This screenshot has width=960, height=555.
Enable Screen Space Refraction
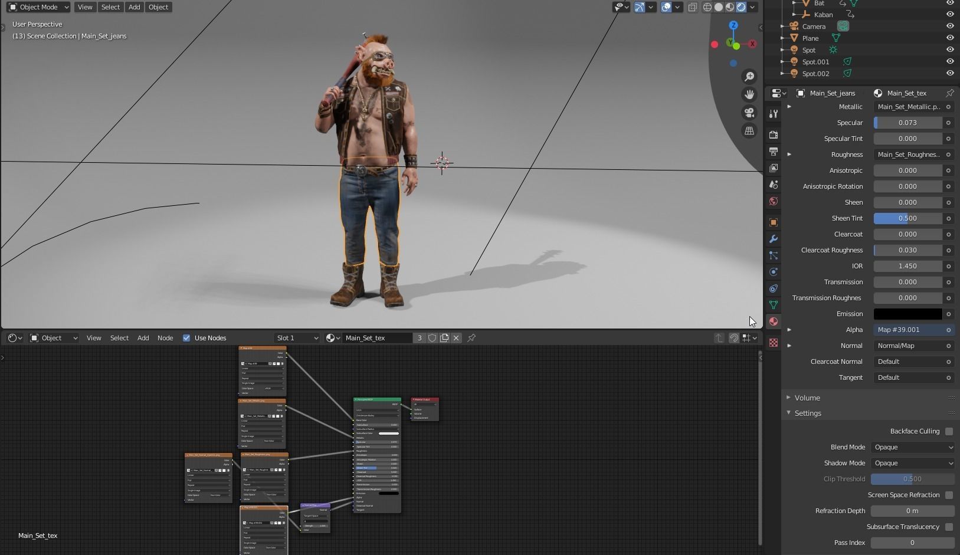(949, 495)
